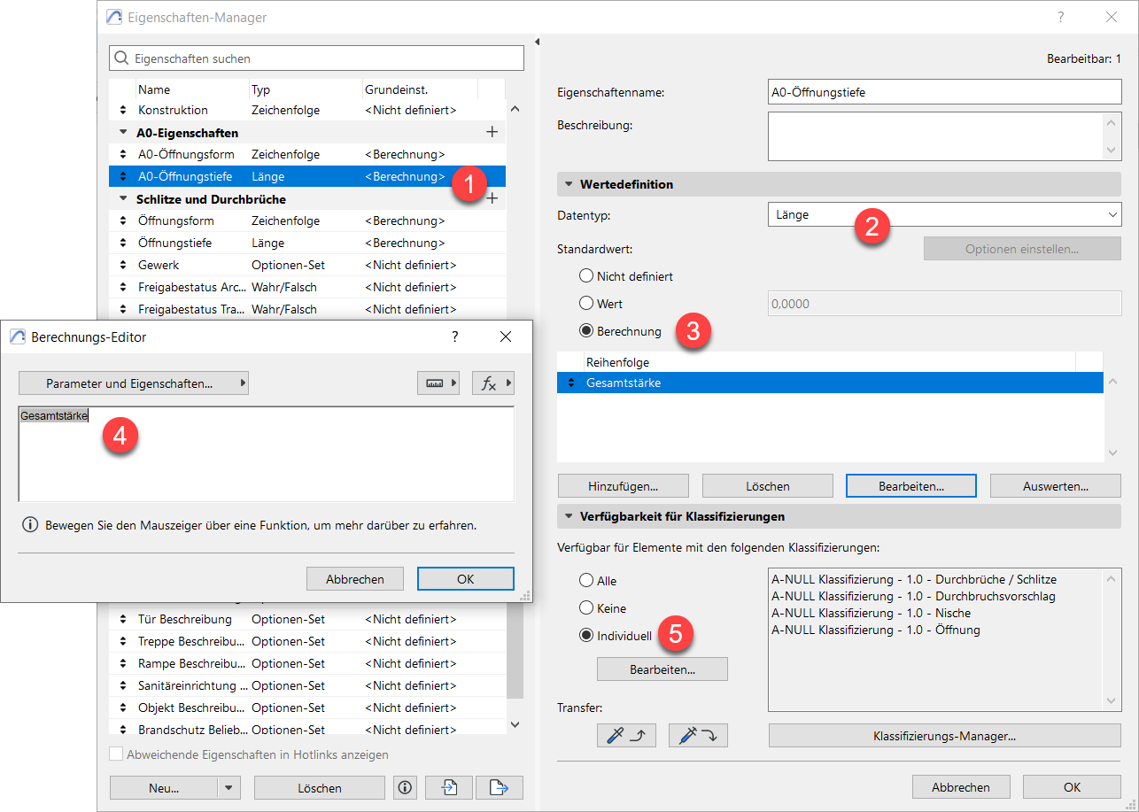The height and width of the screenshot is (812, 1139).
Task: Select the Nicht definiert radio button
Action: [x=585, y=276]
